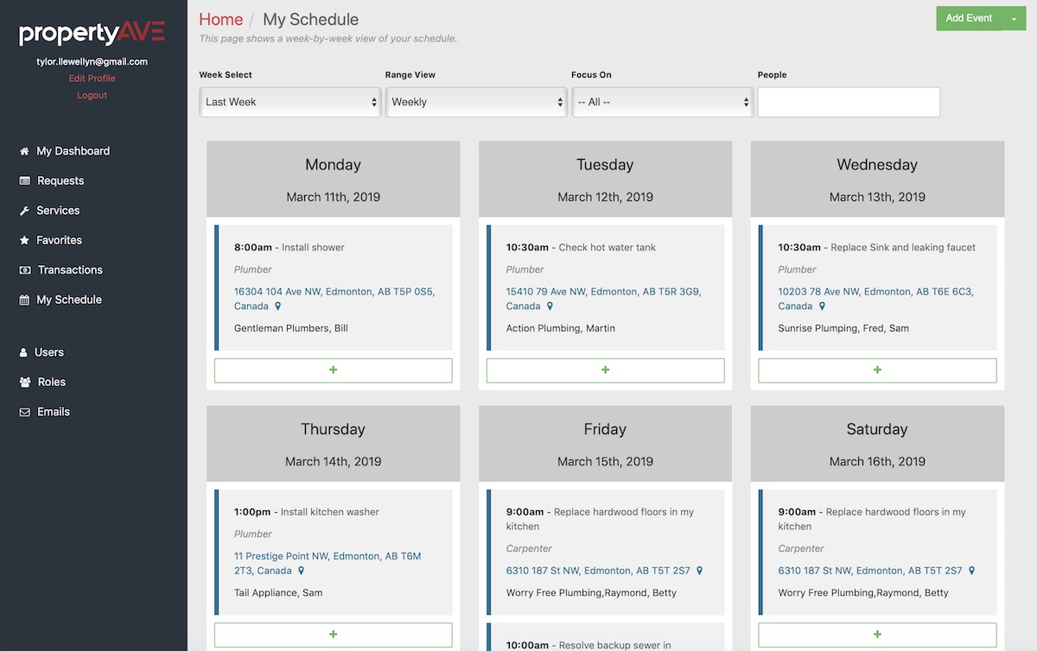Screen dimensions: 1037x651
Task: Click the Transactions money icon
Action: coord(24,270)
